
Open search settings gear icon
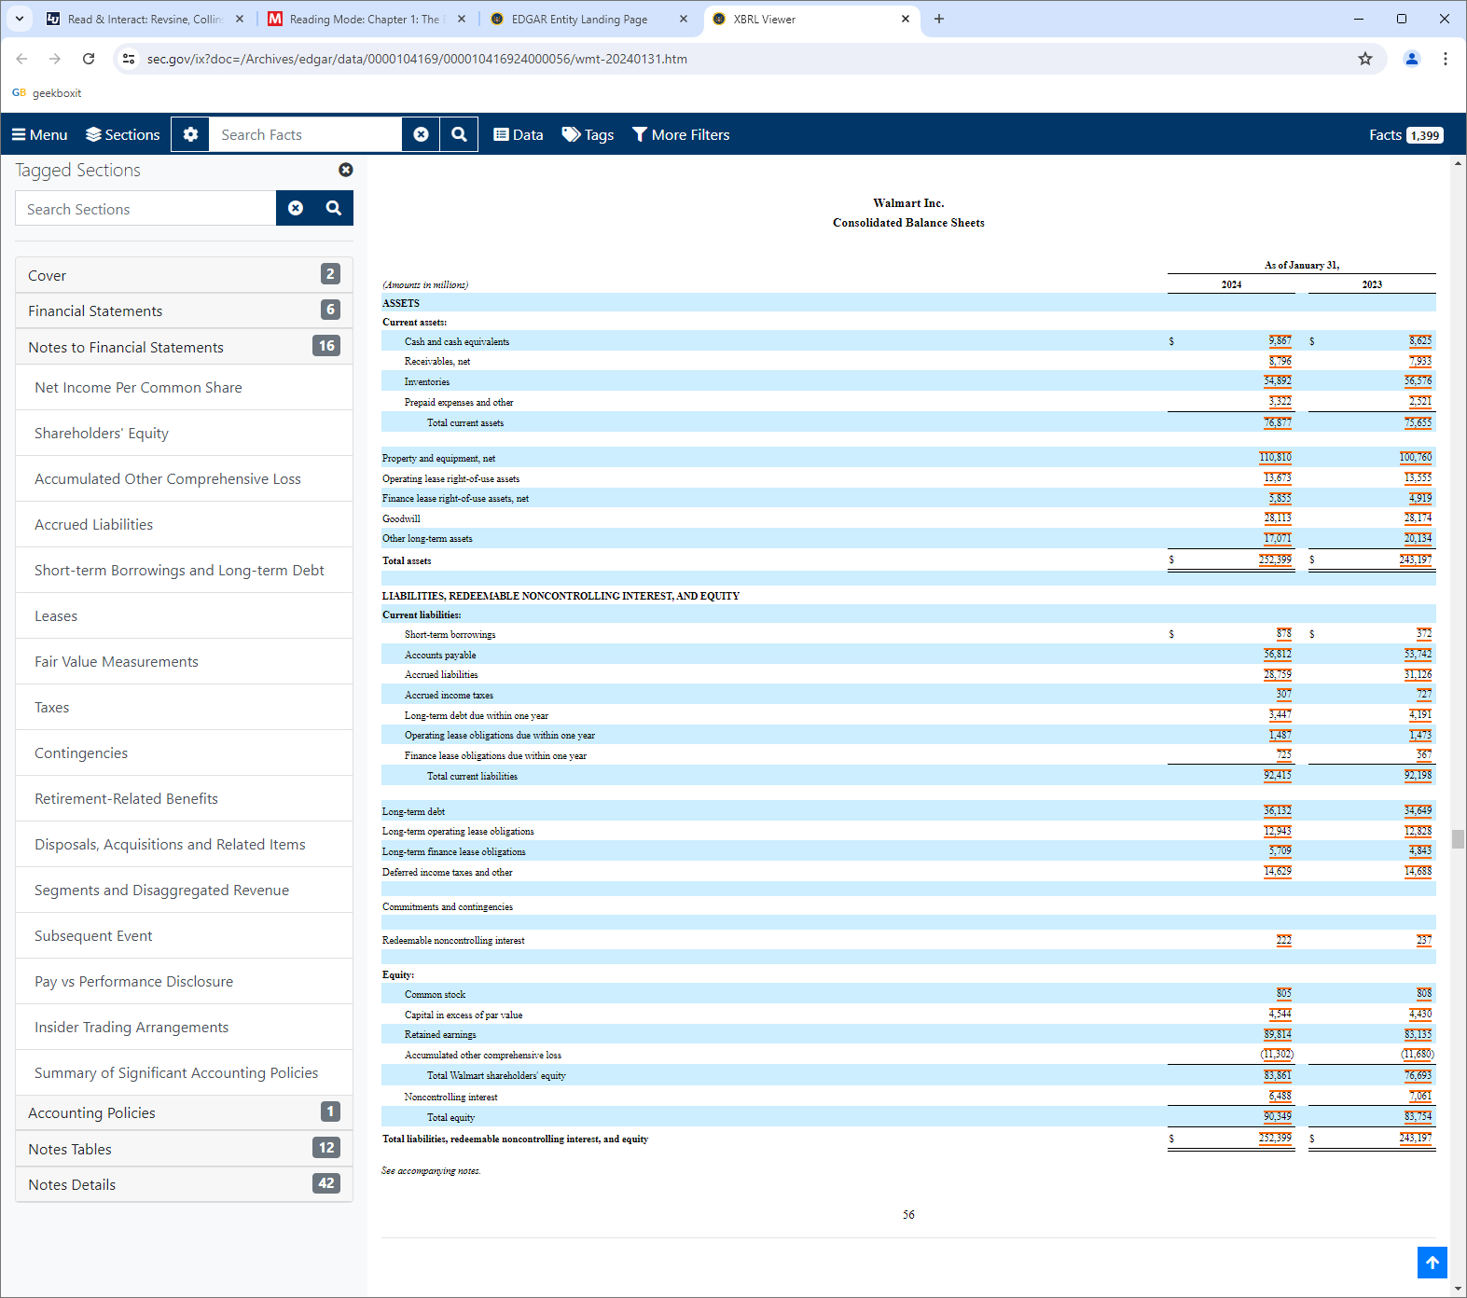[190, 134]
